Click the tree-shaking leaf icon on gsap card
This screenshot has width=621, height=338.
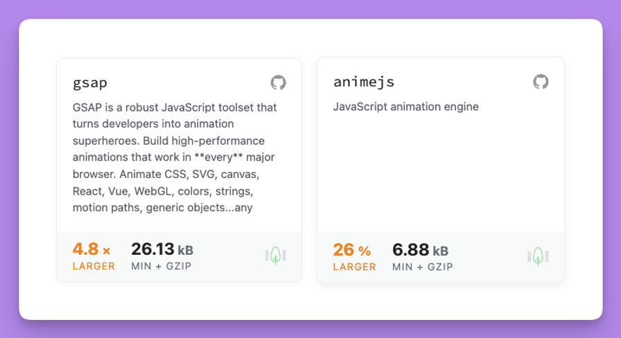point(275,256)
